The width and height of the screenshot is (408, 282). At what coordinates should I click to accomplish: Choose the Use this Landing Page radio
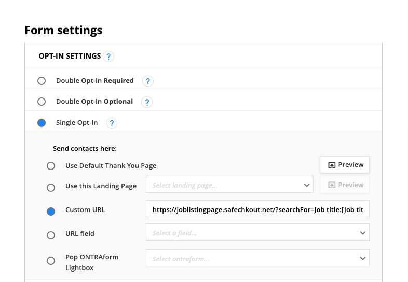51,187
